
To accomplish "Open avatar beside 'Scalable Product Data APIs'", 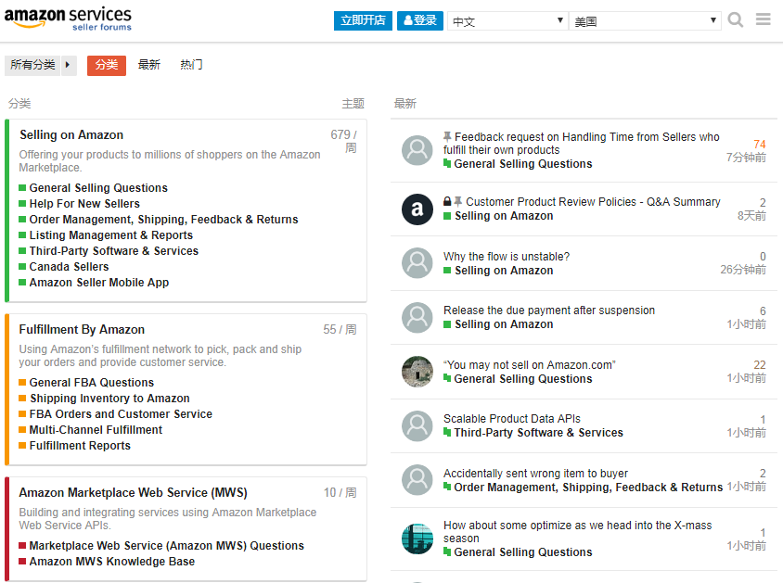I will 417,426.
